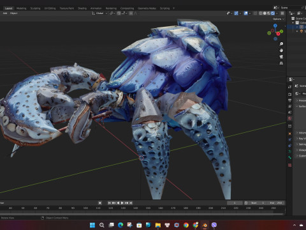Screen dimensions: 306x230
Task: Switch to the Sculpting workspace tab
Action: pyautogui.click(x=35, y=8)
